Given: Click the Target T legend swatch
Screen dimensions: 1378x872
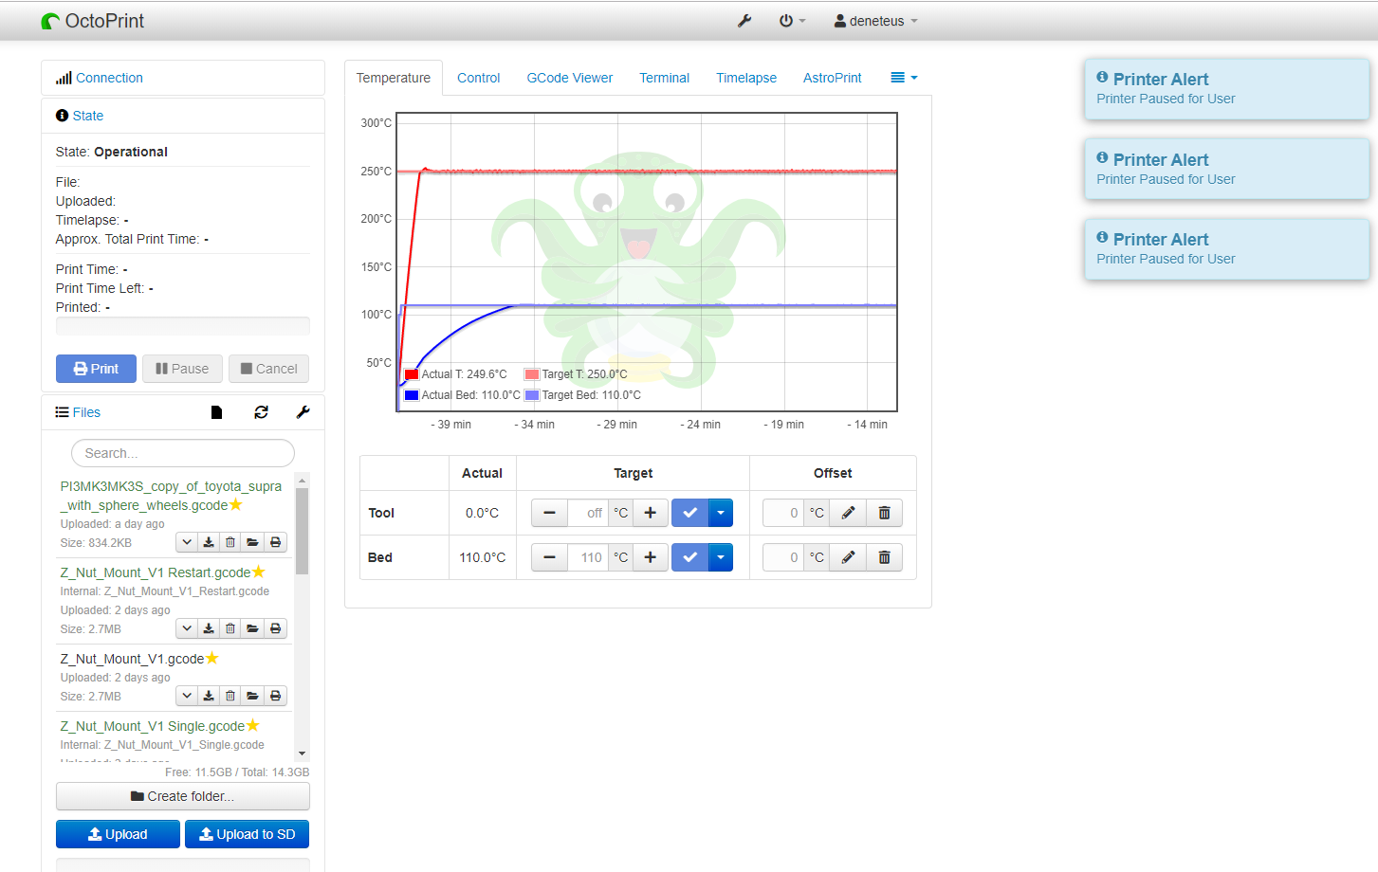Looking at the screenshot, I should tap(532, 374).
